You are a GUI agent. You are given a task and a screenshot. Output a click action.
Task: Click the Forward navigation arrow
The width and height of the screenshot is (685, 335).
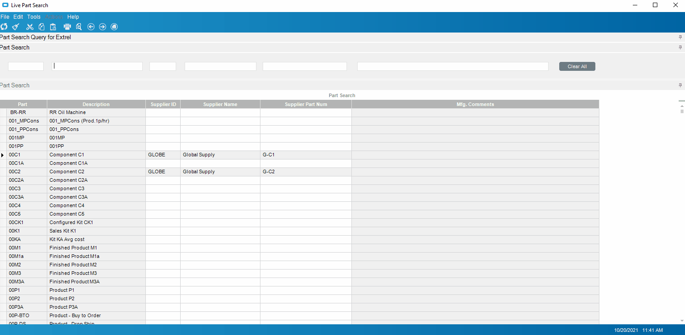[x=103, y=27]
